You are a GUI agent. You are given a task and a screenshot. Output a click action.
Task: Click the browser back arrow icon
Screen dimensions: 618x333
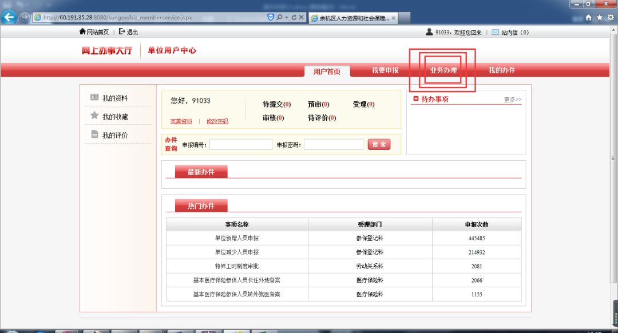click(x=8, y=17)
